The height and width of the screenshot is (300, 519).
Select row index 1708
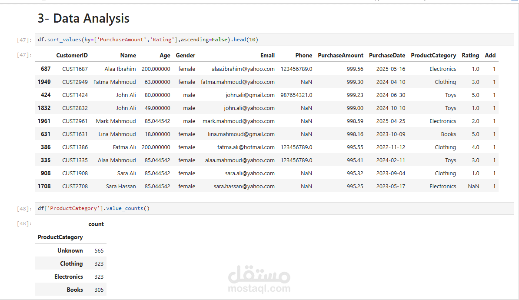pyautogui.click(x=44, y=187)
